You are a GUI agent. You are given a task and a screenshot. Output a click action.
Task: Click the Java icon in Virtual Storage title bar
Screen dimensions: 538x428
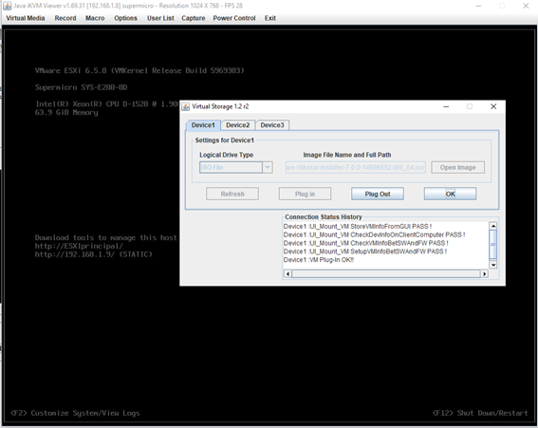[186, 106]
